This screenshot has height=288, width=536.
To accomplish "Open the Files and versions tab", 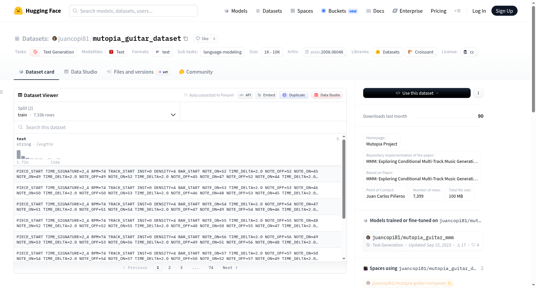I will [x=138, y=72].
